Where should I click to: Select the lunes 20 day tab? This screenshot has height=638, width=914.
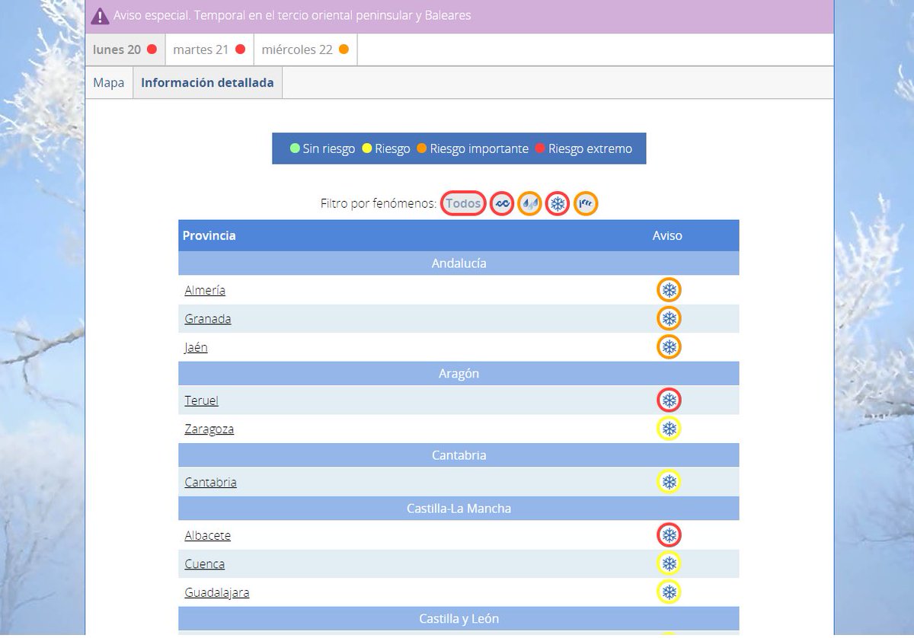tap(125, 49)
